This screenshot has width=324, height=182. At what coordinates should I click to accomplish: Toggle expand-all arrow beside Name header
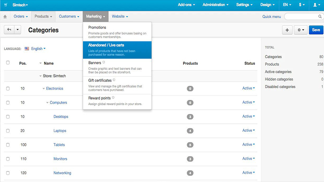coord(40,63)
